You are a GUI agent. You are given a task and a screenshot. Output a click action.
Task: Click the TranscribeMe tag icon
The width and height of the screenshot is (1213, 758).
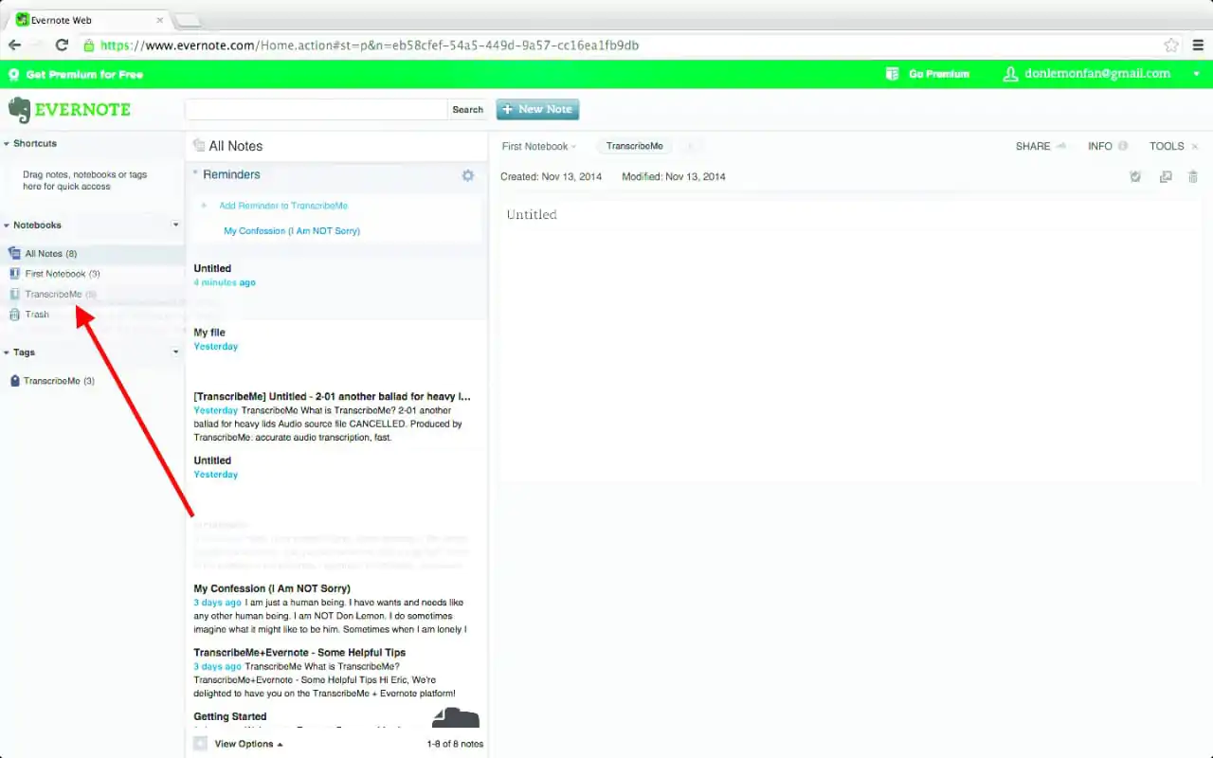point(14,381)
